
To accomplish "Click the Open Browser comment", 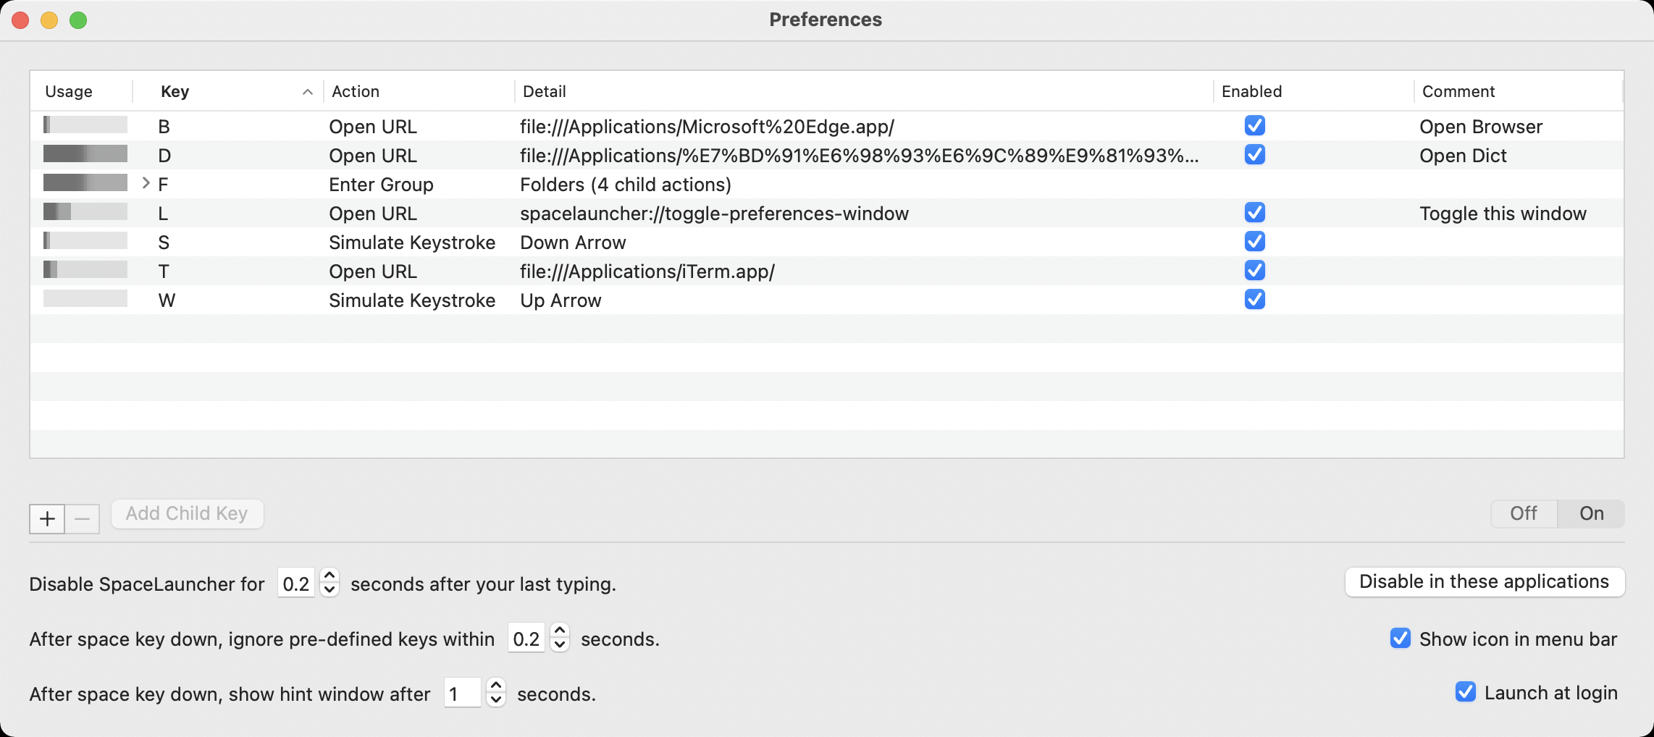I will pos(1481,127).
